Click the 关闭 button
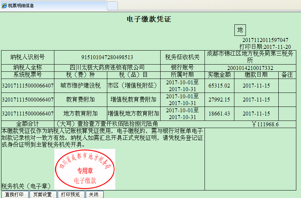The image size is (301, 198). 94,194
